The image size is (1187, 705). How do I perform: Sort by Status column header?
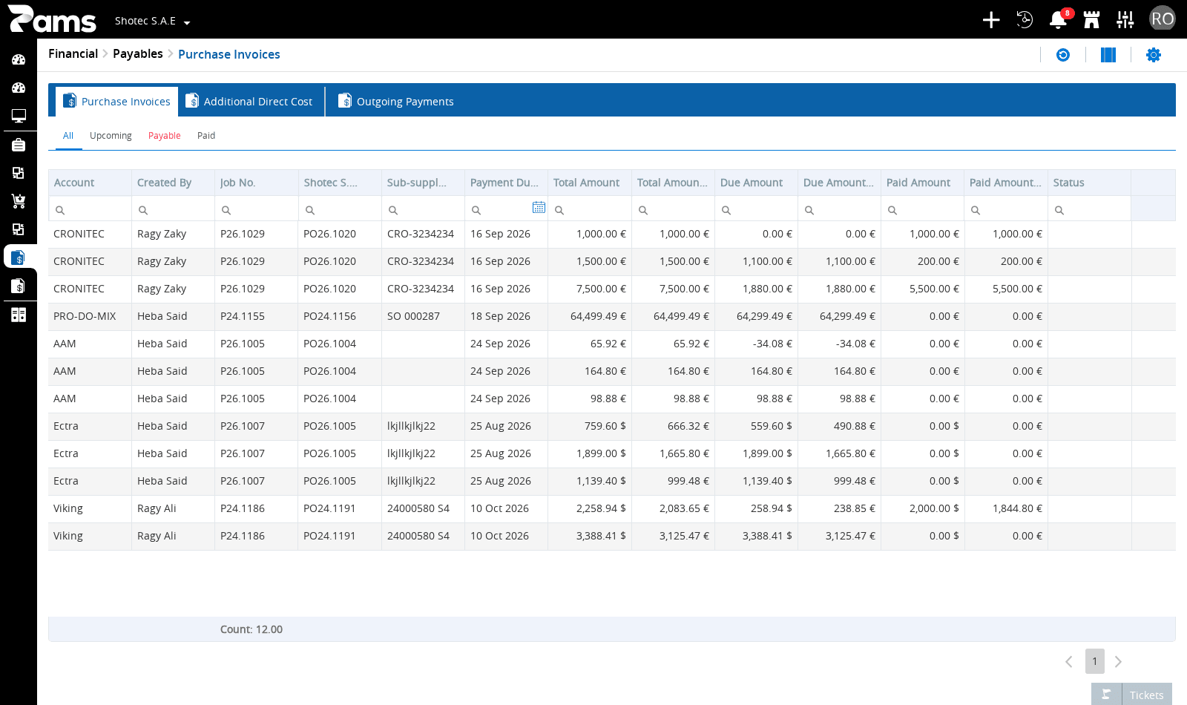[1089, 183]
